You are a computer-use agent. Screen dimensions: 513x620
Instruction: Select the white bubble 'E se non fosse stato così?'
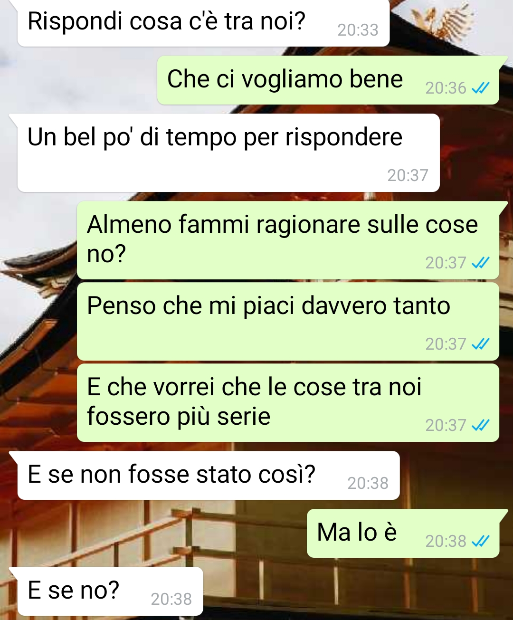pos(209,475)
